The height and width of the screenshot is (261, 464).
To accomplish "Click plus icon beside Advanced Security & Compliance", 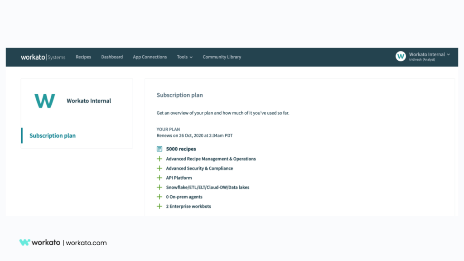I will (x=159, y=169).
